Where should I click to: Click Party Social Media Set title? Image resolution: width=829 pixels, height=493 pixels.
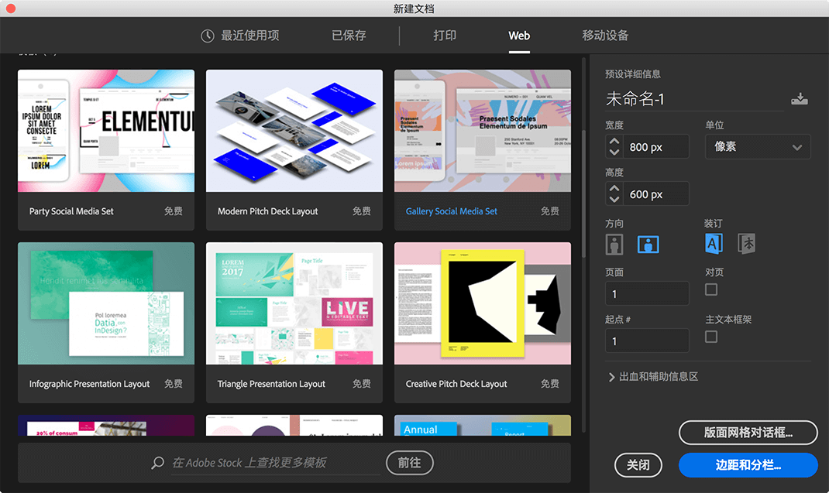click(x=71, y=211)
